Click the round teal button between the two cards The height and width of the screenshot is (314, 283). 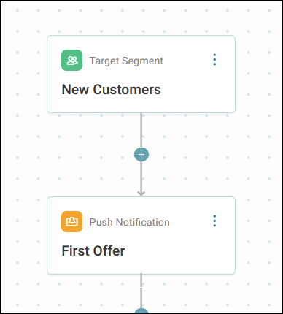tap(141, 154)
